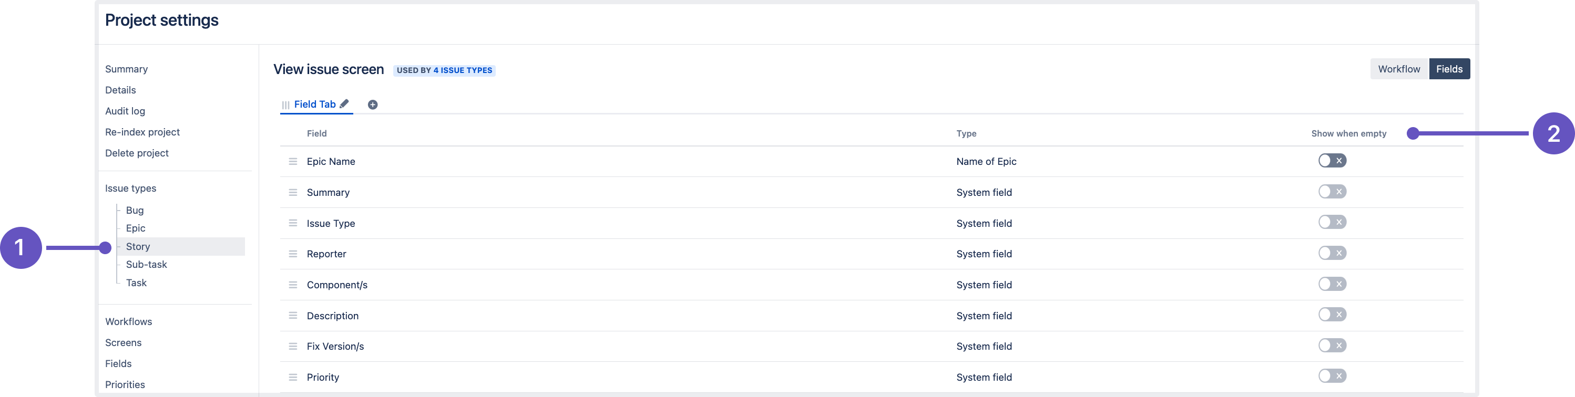The image size is (1575, 397).
Task: Select the Bug issue type
Action: pos(135,210)
